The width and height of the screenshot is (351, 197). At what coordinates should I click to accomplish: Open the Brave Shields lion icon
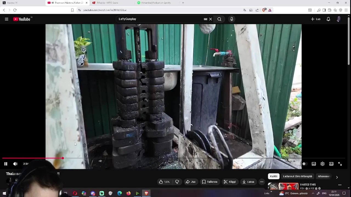tap(264, 10)
